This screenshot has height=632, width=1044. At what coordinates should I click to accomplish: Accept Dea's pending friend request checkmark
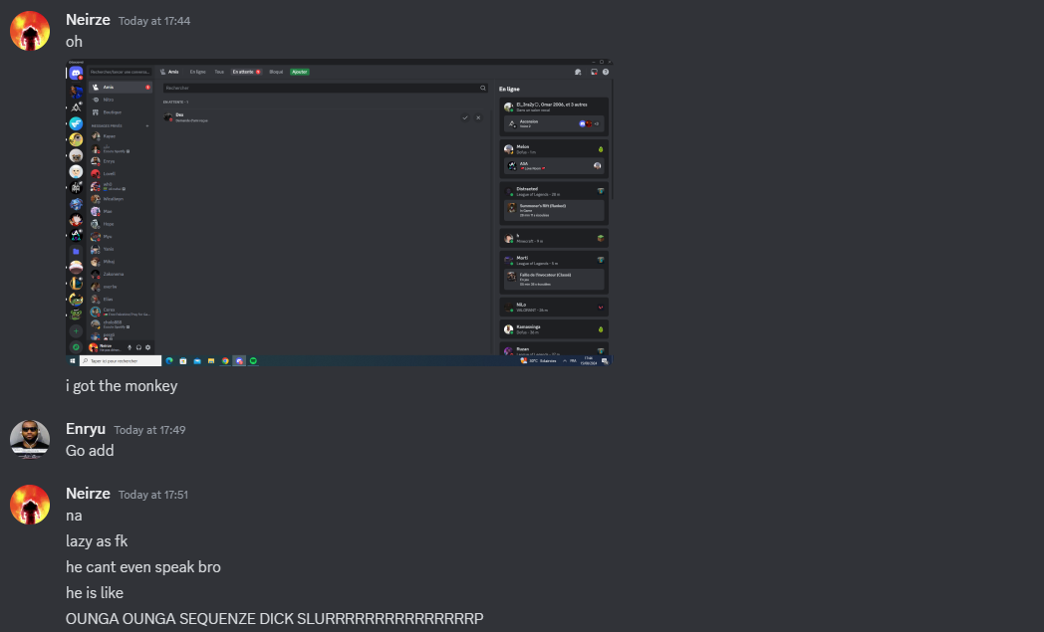point(465,117)
